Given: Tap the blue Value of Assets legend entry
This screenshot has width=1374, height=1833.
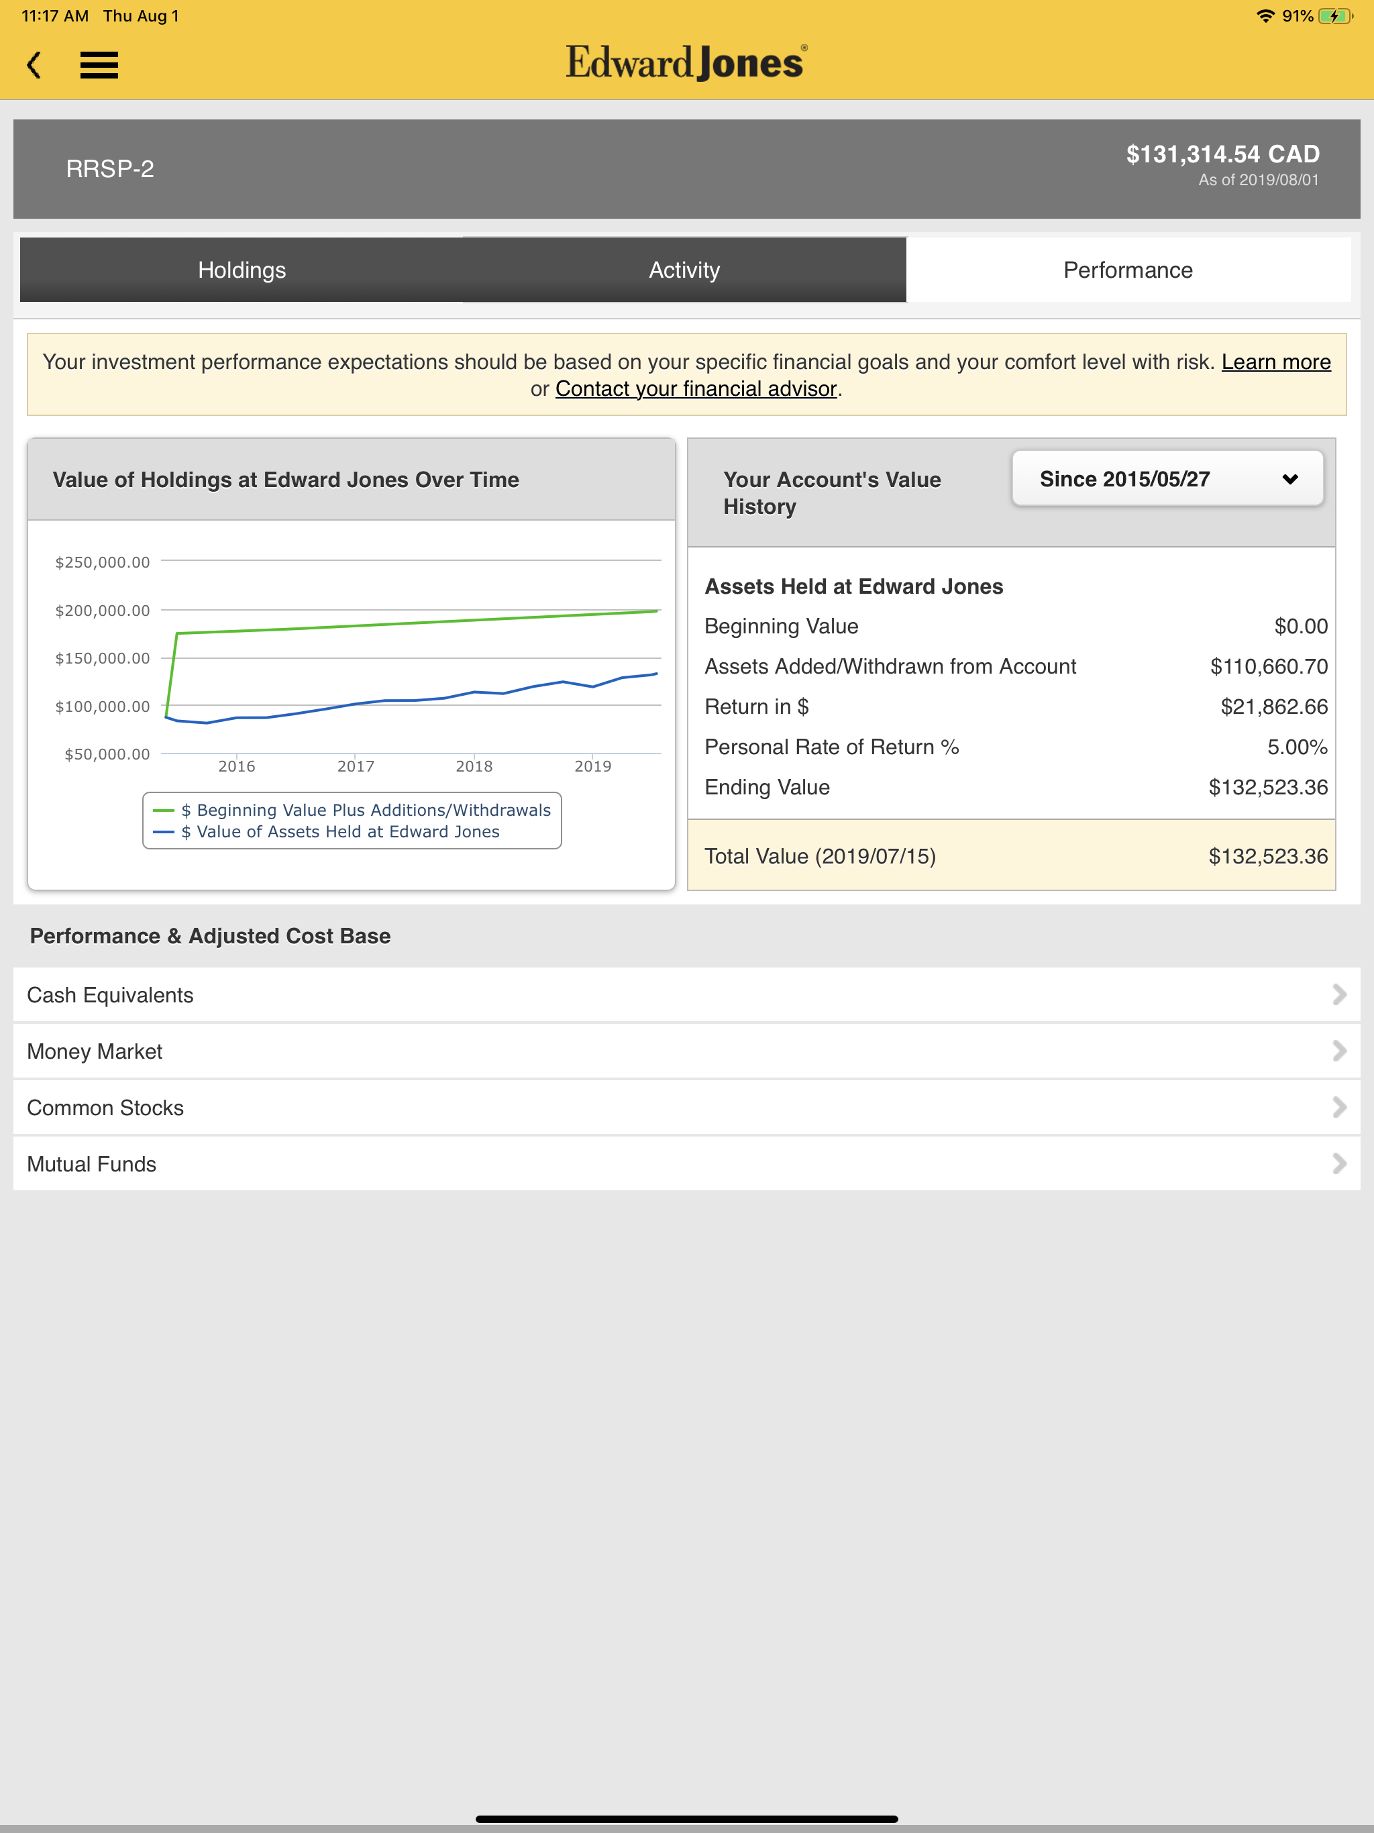Looking at the screenshot, I should click(x=327, y=831).
